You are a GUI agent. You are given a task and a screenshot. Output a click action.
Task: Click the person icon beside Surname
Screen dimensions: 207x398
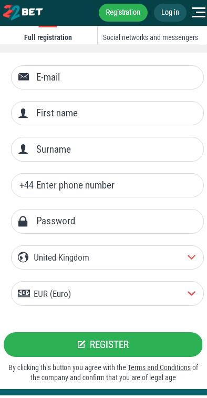coord(23,150)
